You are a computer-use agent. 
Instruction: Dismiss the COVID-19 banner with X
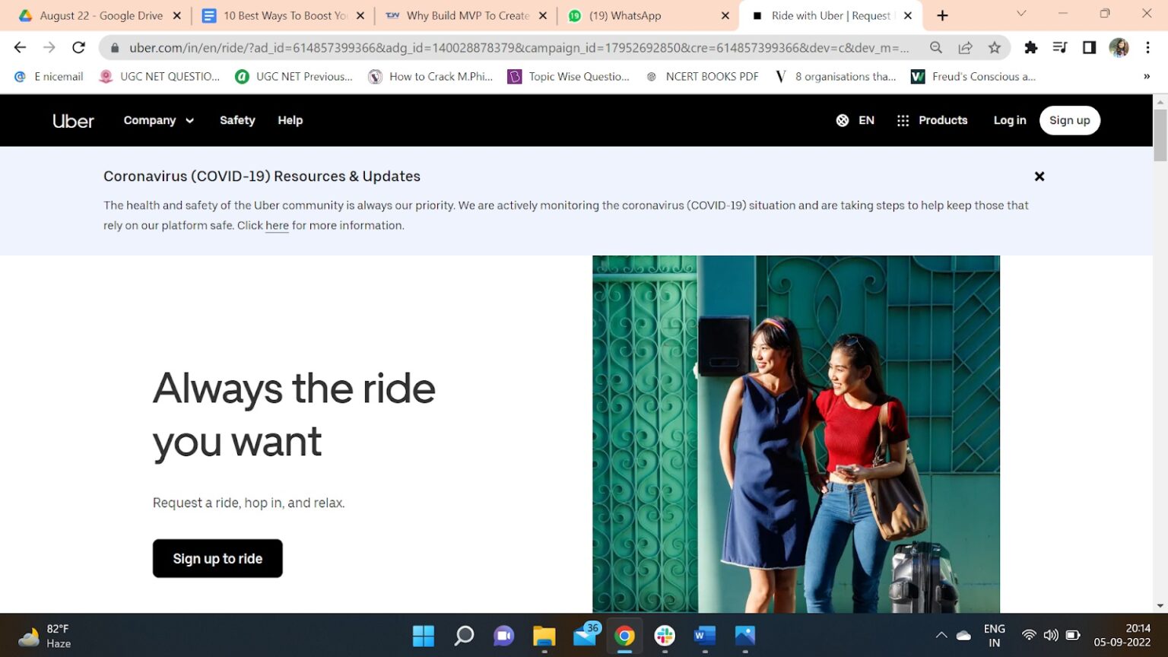(x=1039, y=176)
